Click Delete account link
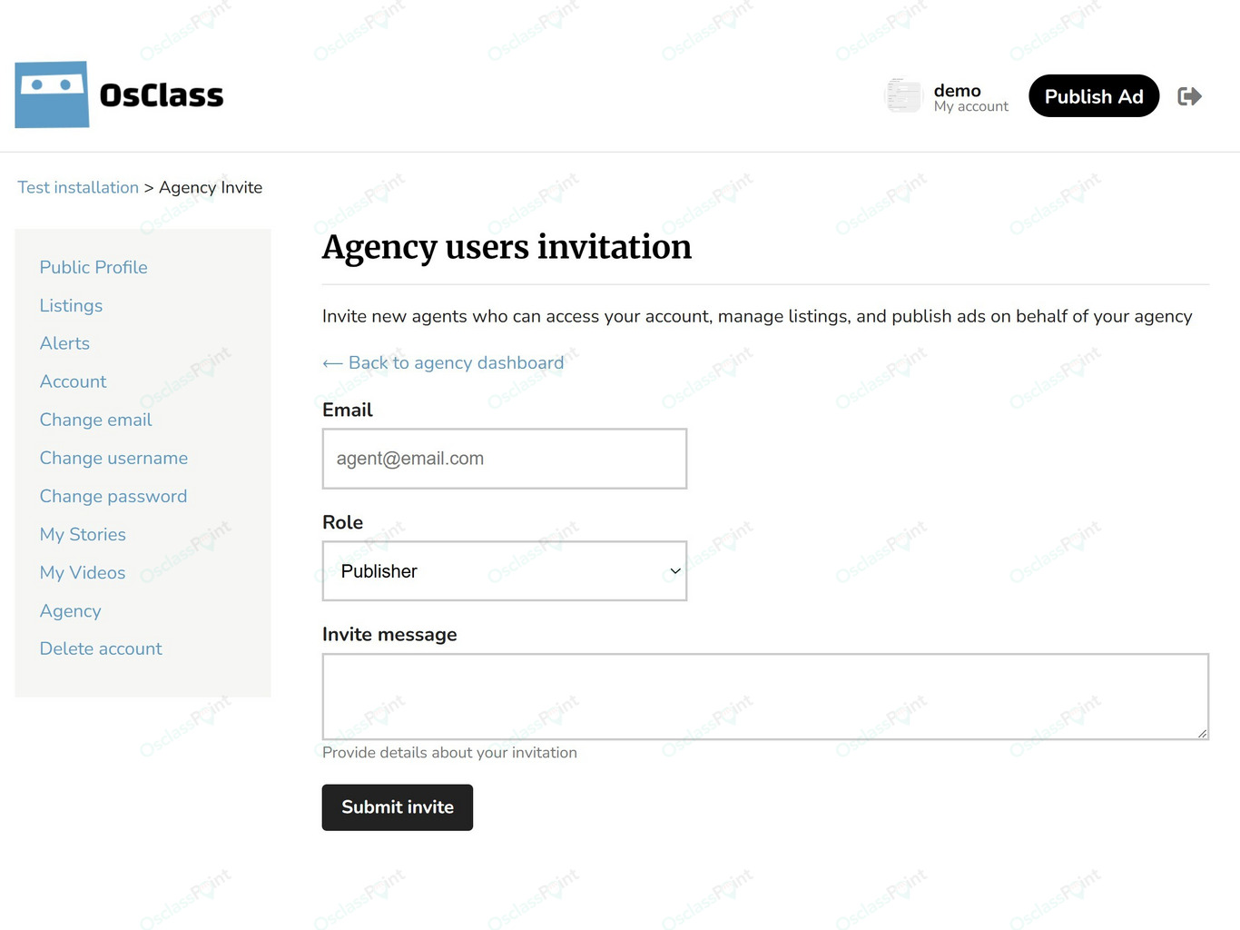Image resolution: width=1240 pixels, height=930 pixels. click(101, 648)
